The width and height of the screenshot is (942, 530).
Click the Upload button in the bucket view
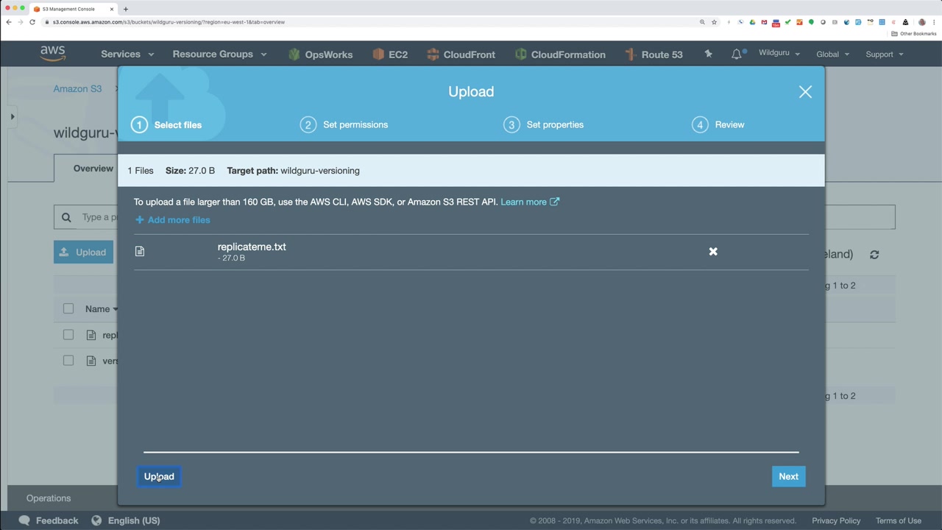(x=83, y=252)
